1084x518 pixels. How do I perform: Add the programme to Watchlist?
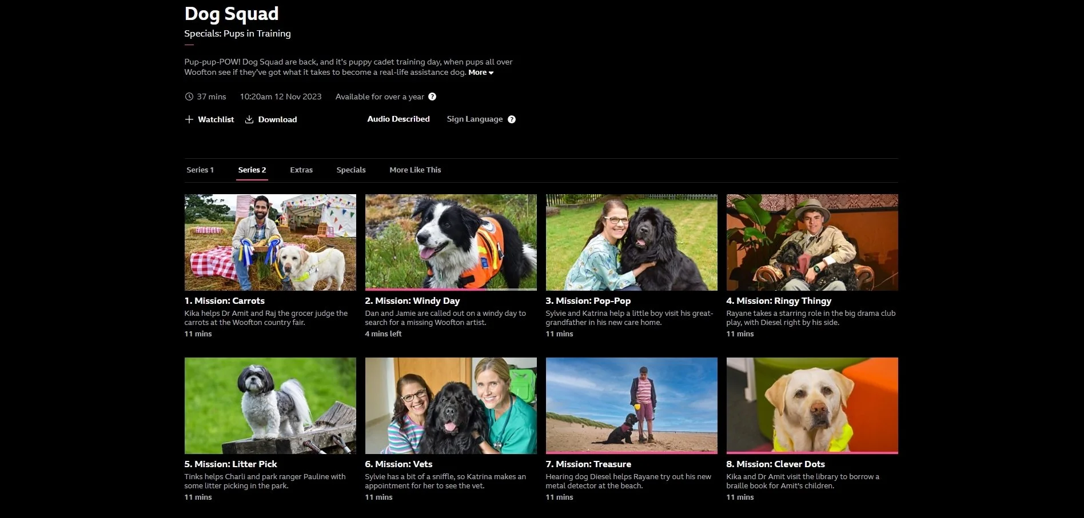point(209,119)
